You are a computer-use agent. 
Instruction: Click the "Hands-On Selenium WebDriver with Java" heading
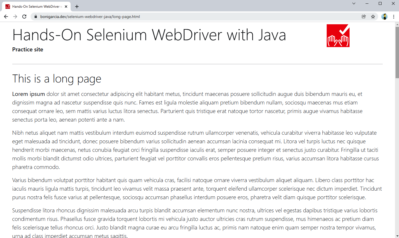149,35
